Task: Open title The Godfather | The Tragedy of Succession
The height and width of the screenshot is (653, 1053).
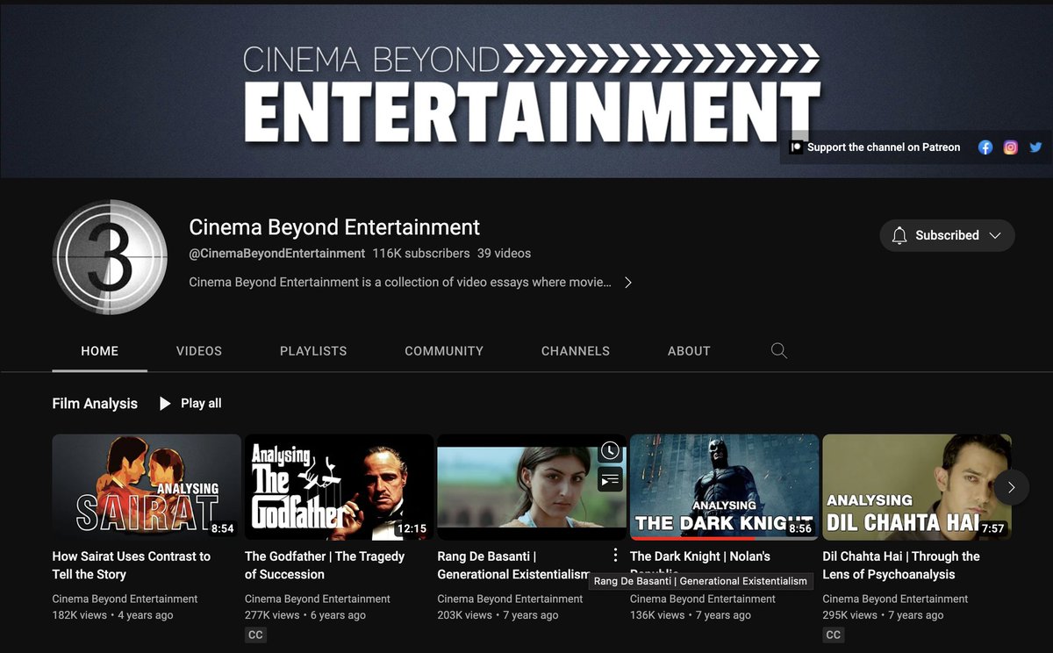Action: (x=325, y=565)
